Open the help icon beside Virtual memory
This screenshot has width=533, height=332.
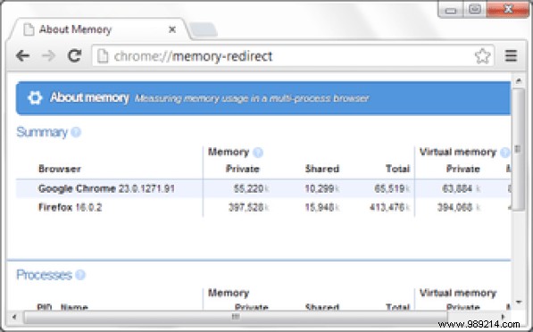tap(504, 153)
